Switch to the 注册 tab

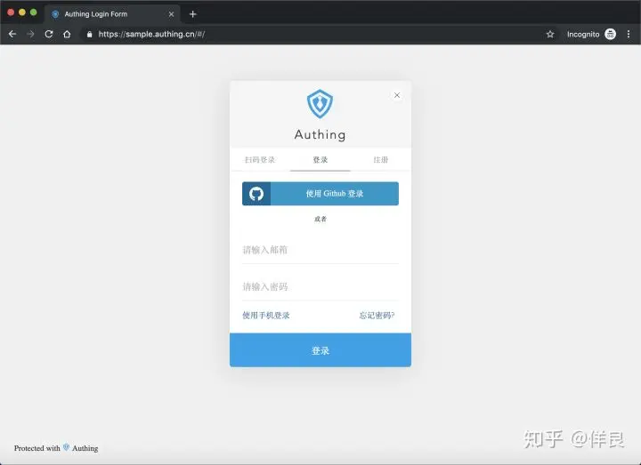coord(381,160)
